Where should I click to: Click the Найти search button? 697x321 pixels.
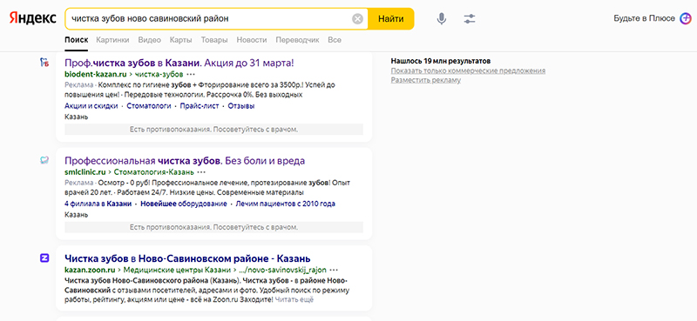391,18
